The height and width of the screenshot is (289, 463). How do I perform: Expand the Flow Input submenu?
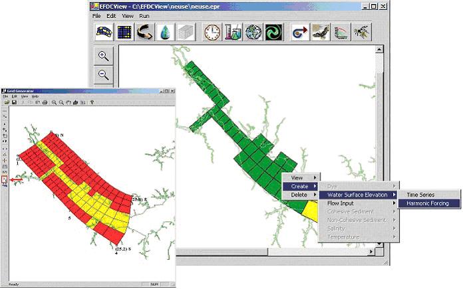[359, 203]
